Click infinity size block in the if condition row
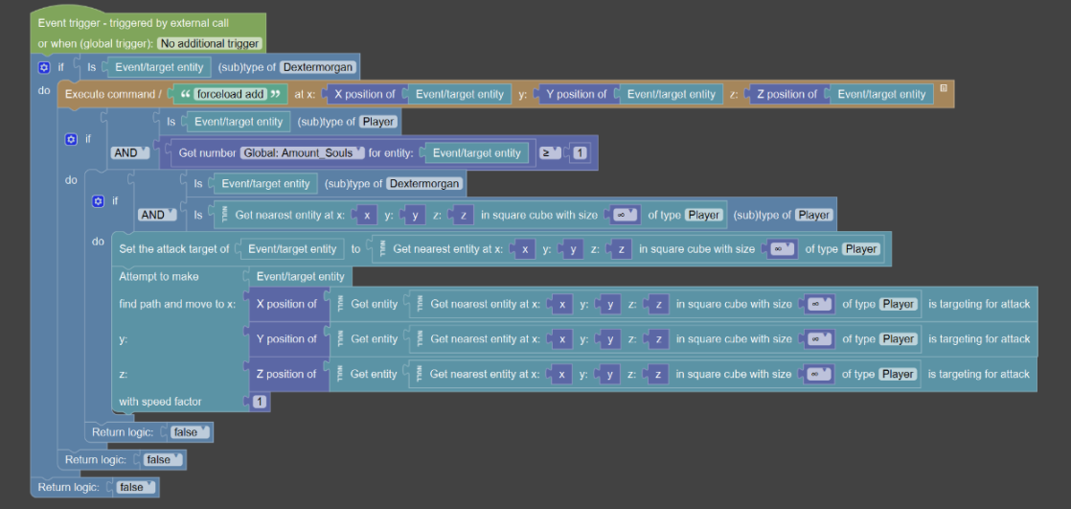Image resolution: width=1071 pixels, height=509 pixels. tap(626, 216)
